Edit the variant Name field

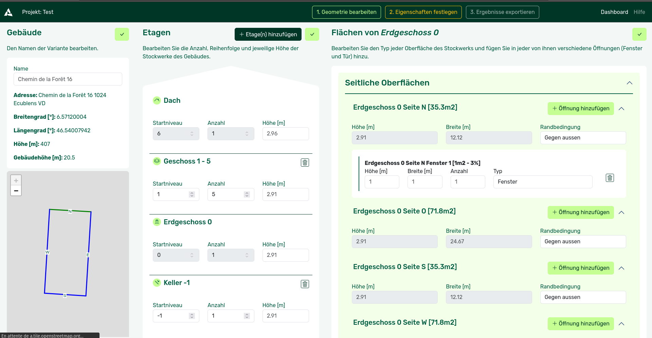coord(68,79)
